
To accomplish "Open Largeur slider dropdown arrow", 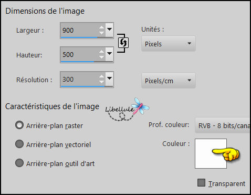I will (109, 30).
